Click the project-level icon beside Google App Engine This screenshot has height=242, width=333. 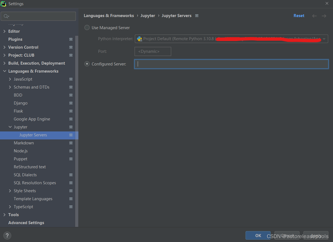71,119
